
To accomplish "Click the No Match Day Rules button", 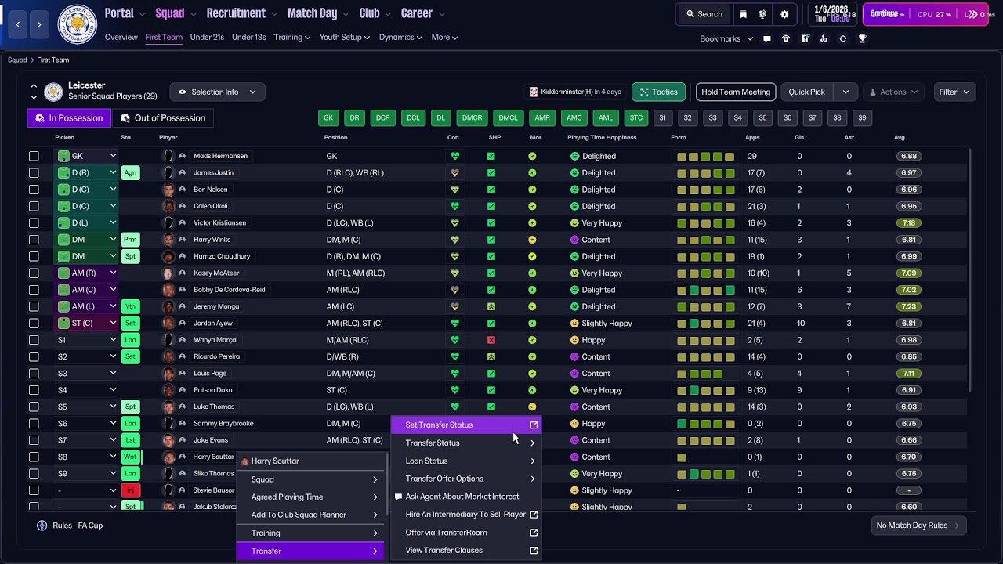I will pos(918,526).
